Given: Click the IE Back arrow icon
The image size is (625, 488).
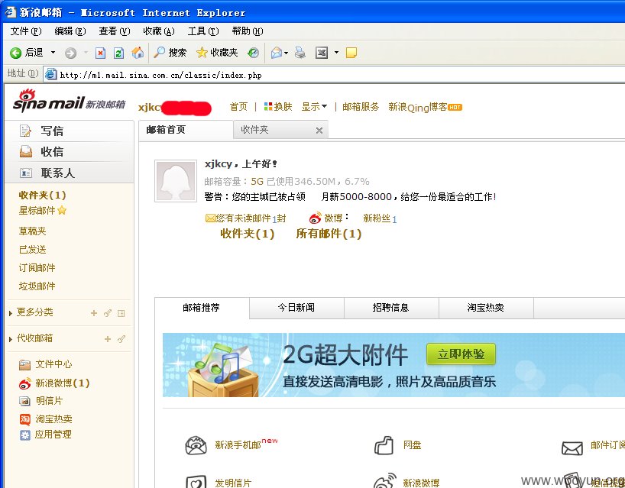Looking at the screenshot, I should [16, 53].
